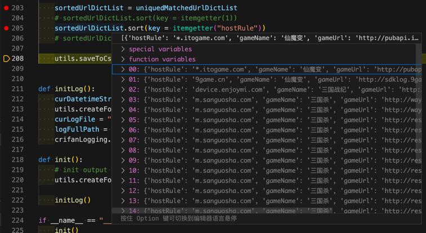This screenshot has width=426, height=233.
Task: Click the initLog() call on line 222
Action: [73, 200]
